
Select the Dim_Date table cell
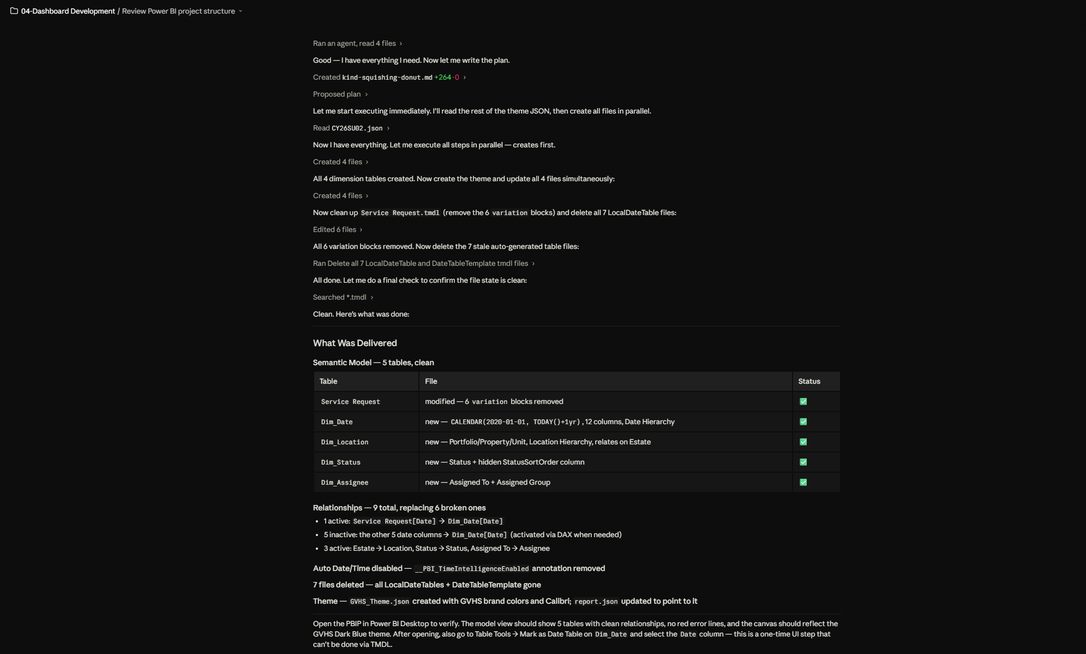point(366,421)
